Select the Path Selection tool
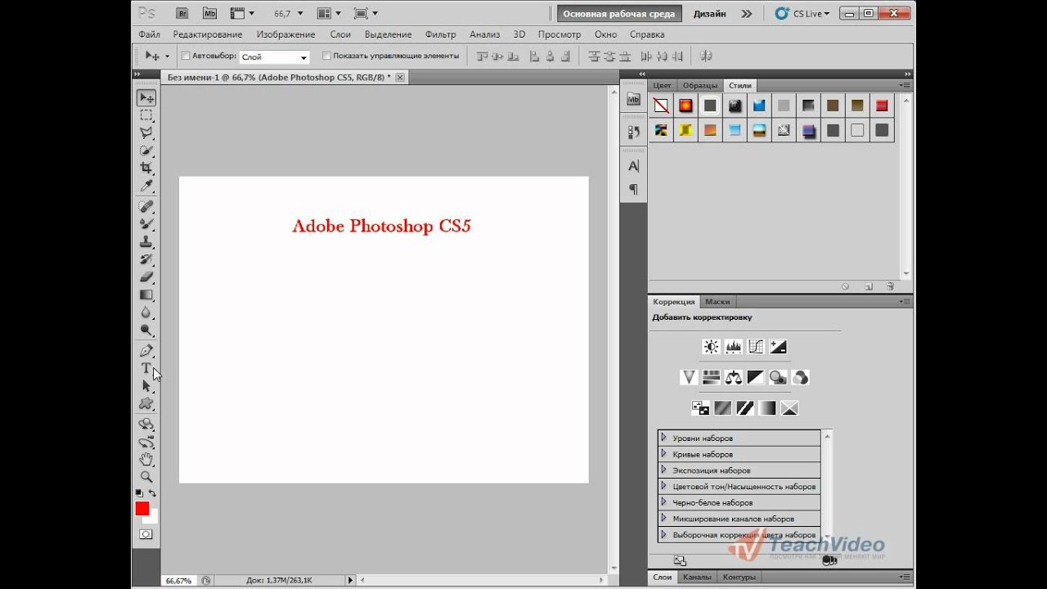The width and height of the screenshot is (1047, 589). (146, 385)
